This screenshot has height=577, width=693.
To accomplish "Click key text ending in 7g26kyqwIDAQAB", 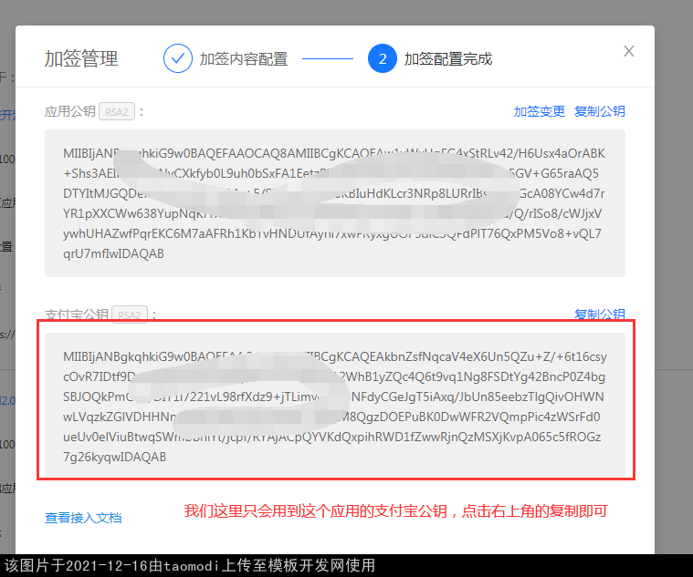I will coord(115,457).
